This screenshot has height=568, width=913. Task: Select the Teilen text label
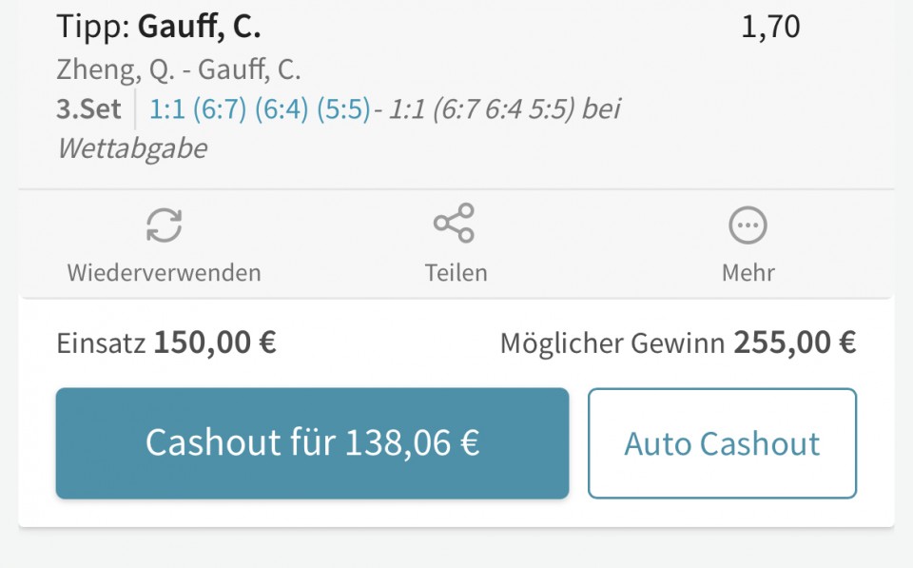pos(456,273)
